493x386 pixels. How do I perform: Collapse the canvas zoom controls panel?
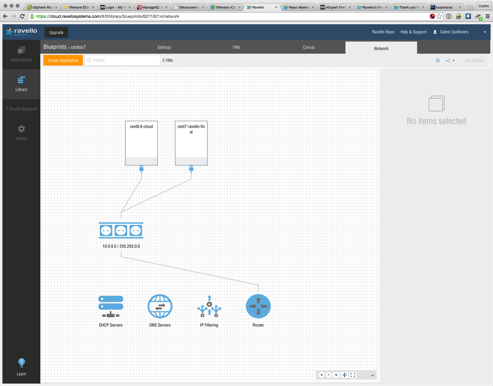[x=372, y=375]
